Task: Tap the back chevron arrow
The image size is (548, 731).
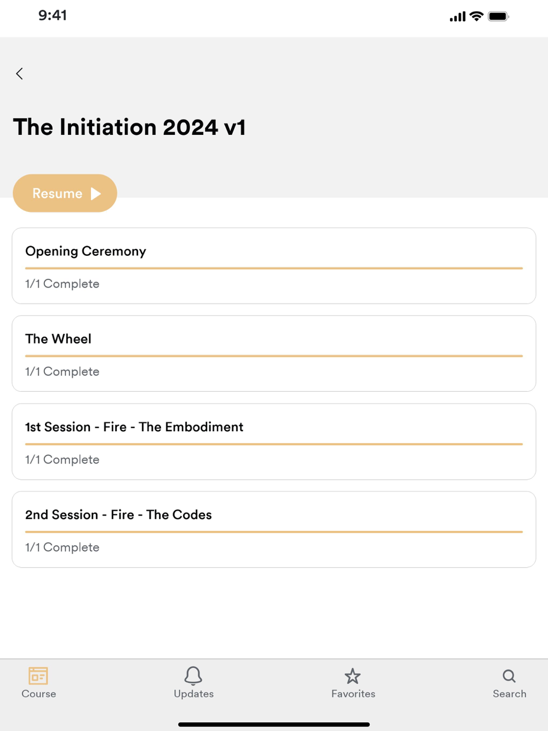Action: 20,74
